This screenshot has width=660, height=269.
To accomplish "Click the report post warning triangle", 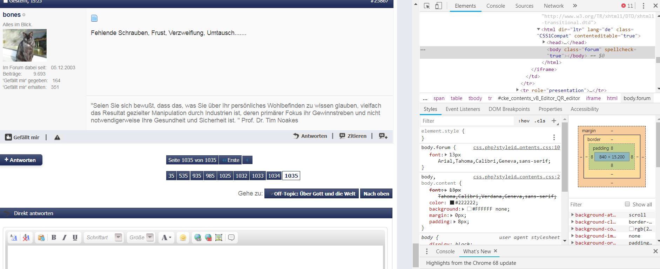I will [x=57, y=137].
